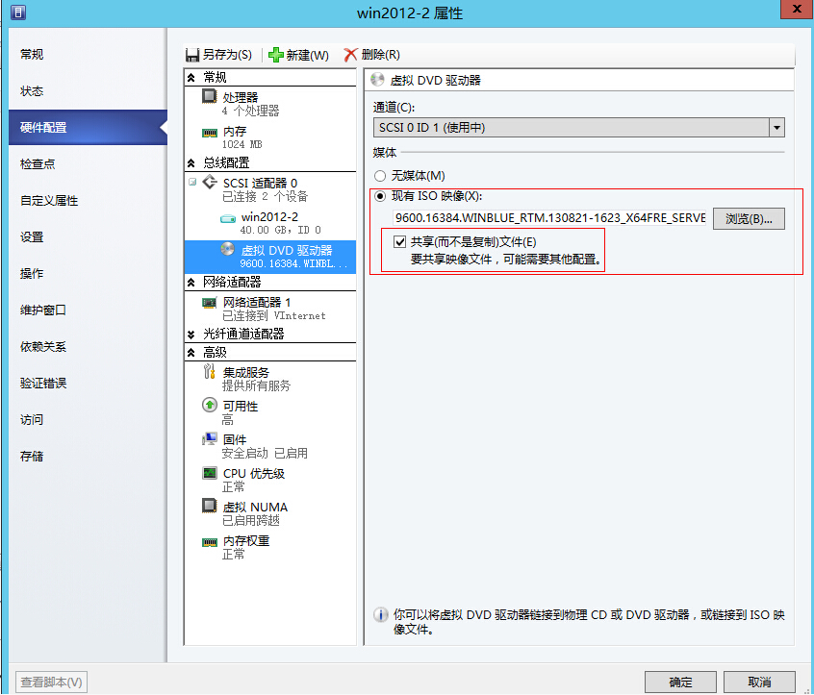Screen dimensions: 814x695
Task: Click the 确定 button
Action: (680, 683)
